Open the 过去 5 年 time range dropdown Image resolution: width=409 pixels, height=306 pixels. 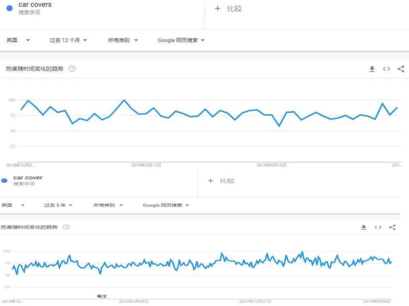click(58, 205)
